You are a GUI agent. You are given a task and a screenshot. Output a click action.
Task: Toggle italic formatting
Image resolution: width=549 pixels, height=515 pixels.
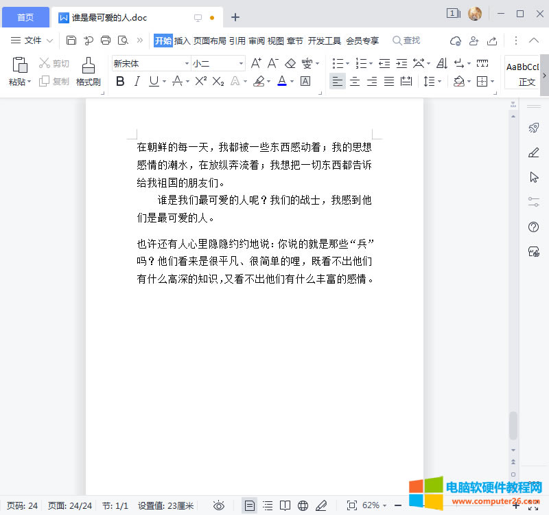tap(136, 81)
